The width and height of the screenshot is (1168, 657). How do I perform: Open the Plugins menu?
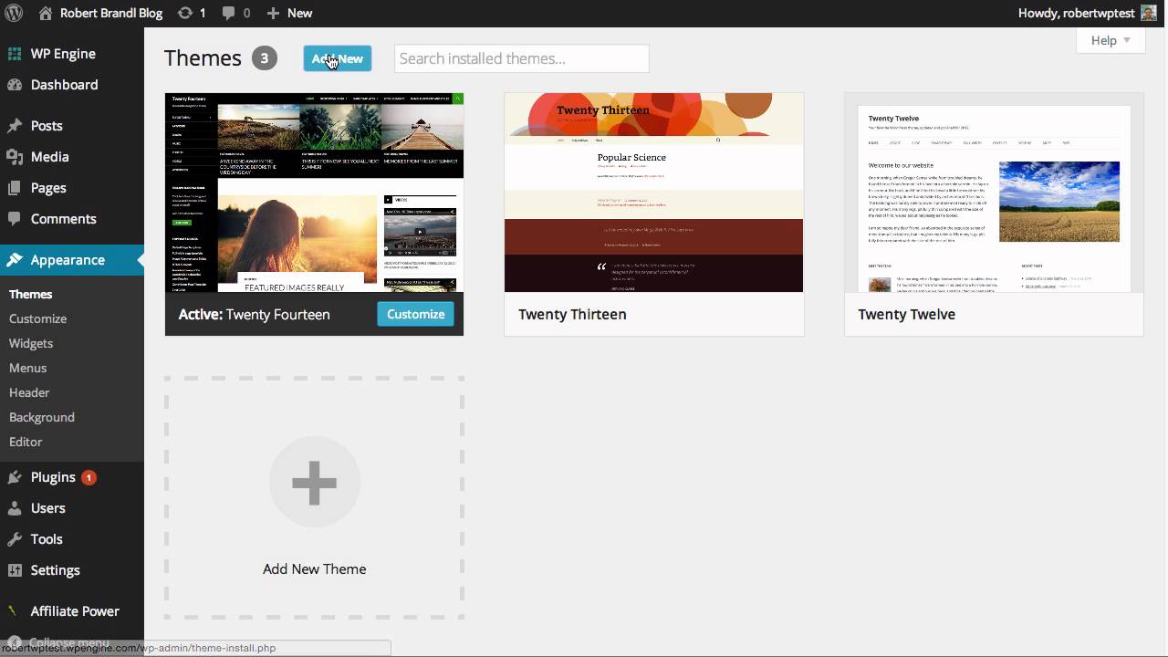tap(72, 477)
